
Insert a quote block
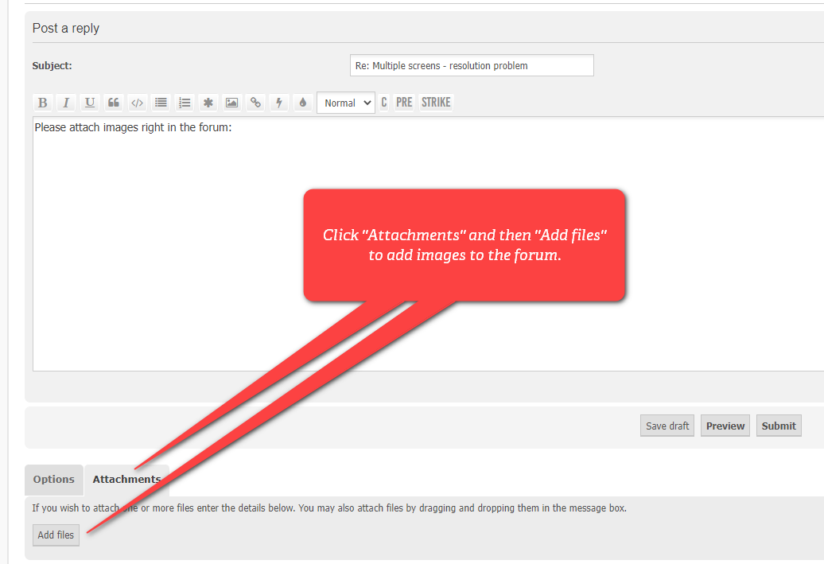(114, 103)
